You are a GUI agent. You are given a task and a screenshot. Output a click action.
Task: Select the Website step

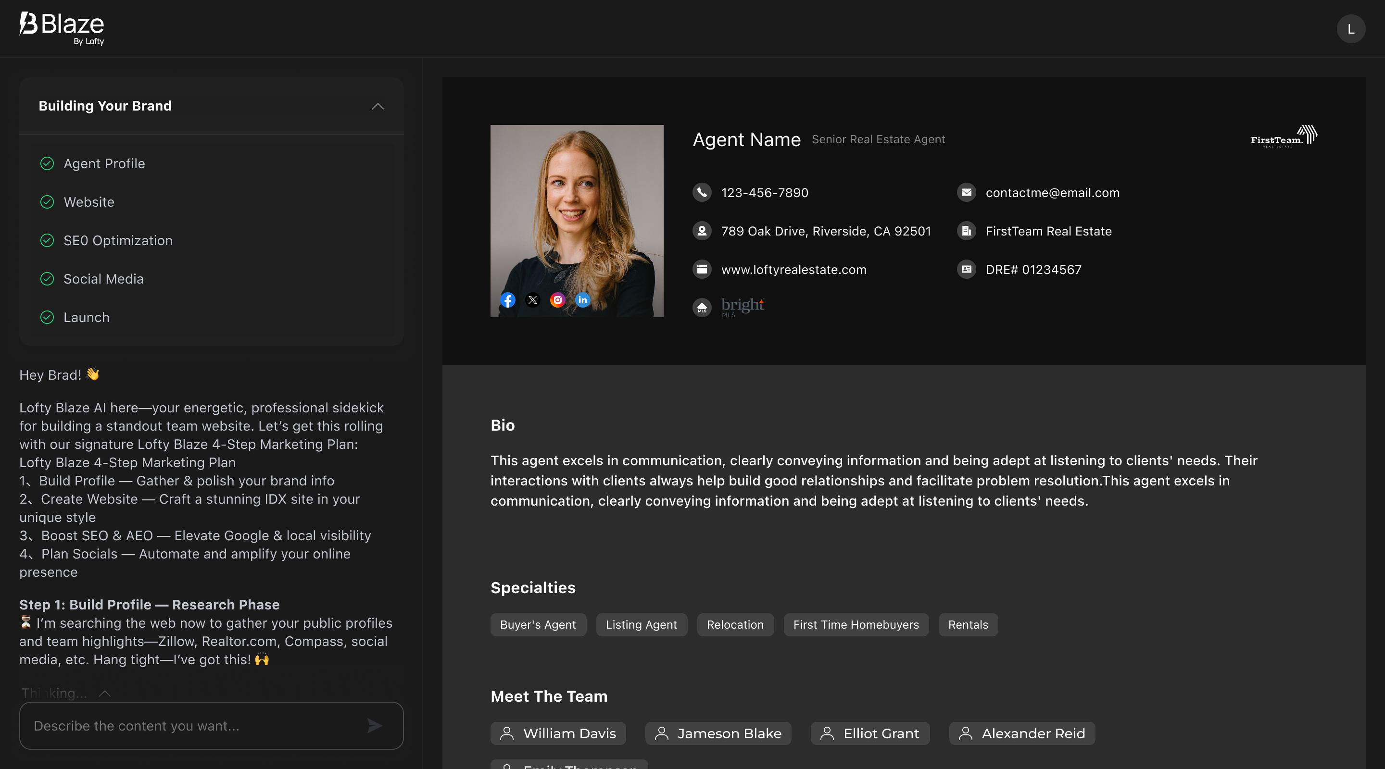(x=88, y=202)
